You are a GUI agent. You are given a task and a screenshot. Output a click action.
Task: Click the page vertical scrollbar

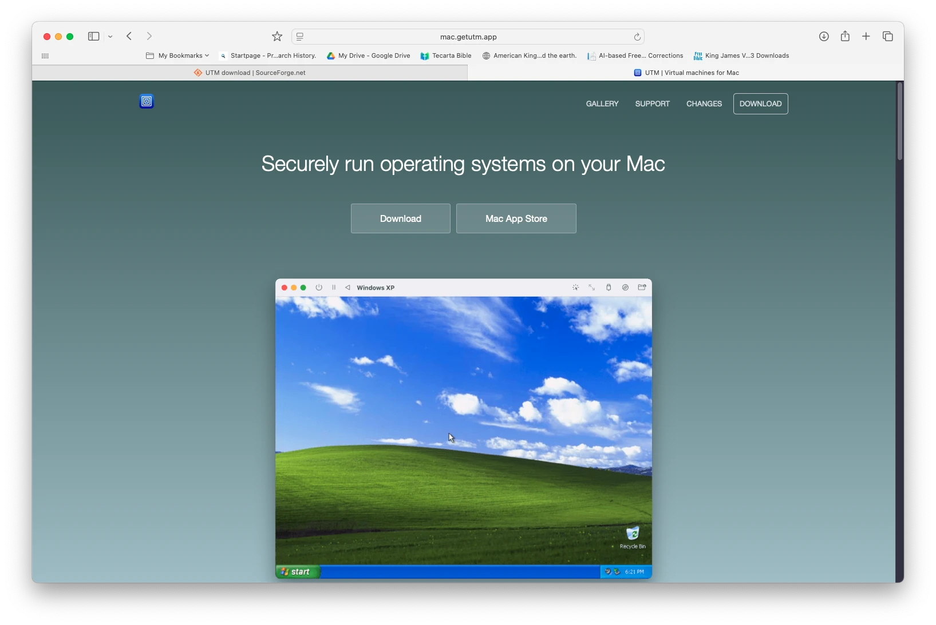tap(900, 121)
